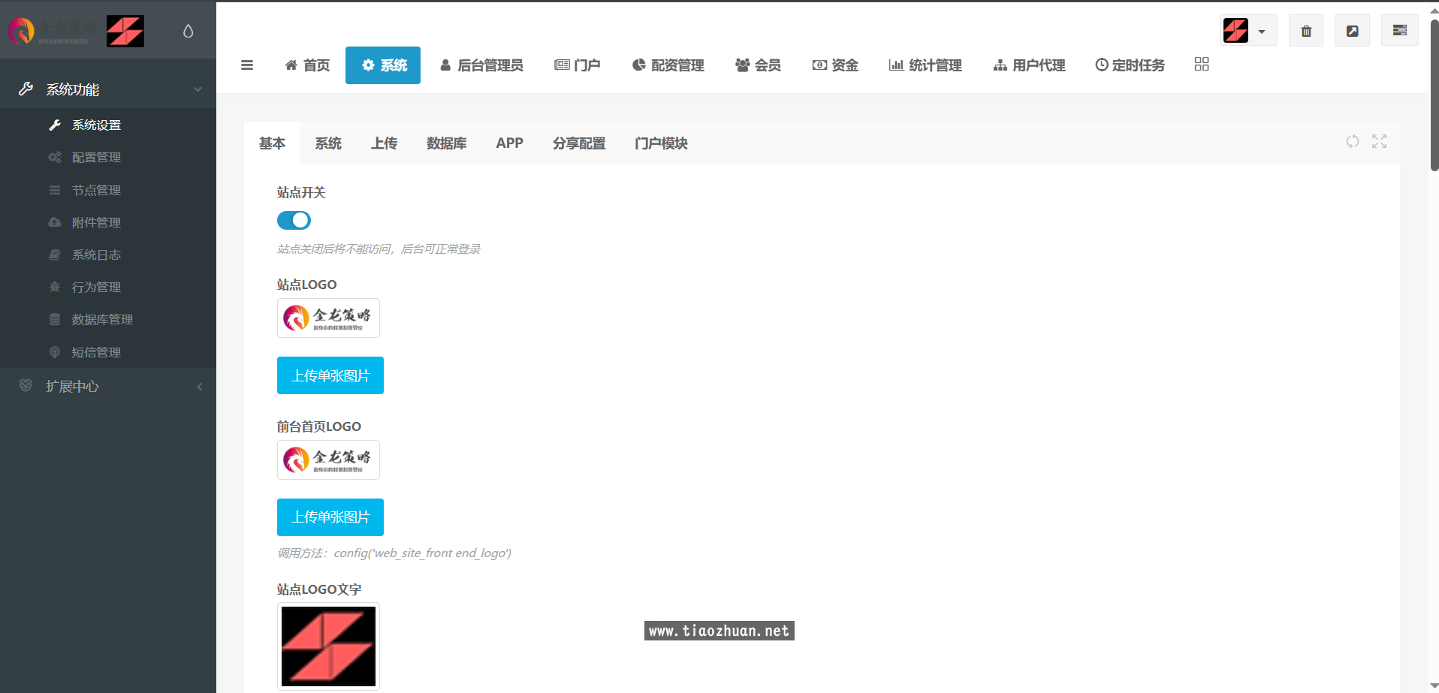Select 统计管理 from the top navigation

click(x=925, y=65)
